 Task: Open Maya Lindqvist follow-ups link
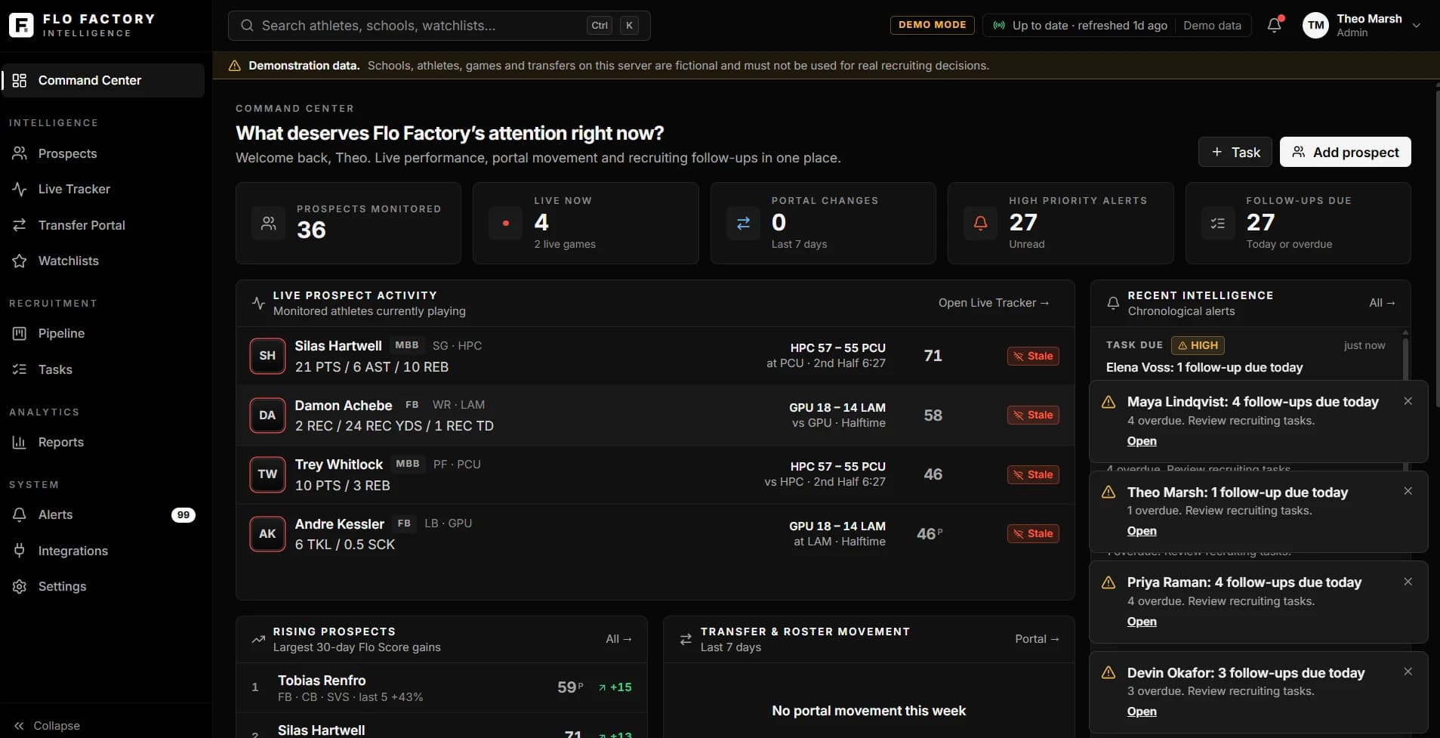pyautogui.click(x=1142, y=441)
